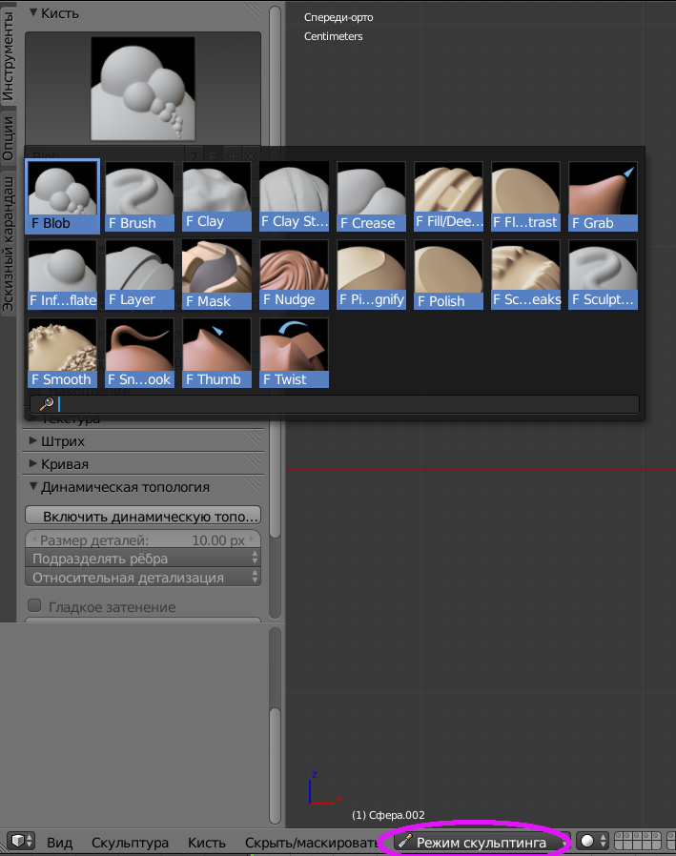Viewport: 676px width, 856px height.
Task: Click Размер деталей value field
Action: pos(143,540)
